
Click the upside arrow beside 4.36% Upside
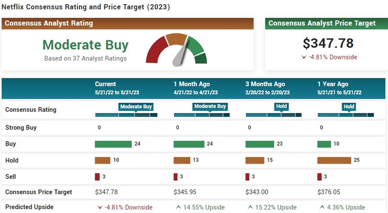[x=322, y=207]
